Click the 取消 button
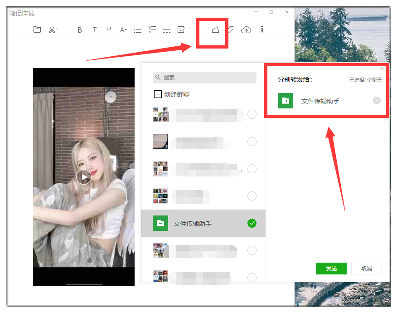 [x=367, y=269]
